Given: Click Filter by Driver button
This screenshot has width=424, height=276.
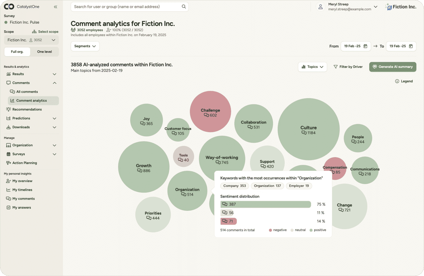Looking at the screenshot, I should click(x=348, y=67).
